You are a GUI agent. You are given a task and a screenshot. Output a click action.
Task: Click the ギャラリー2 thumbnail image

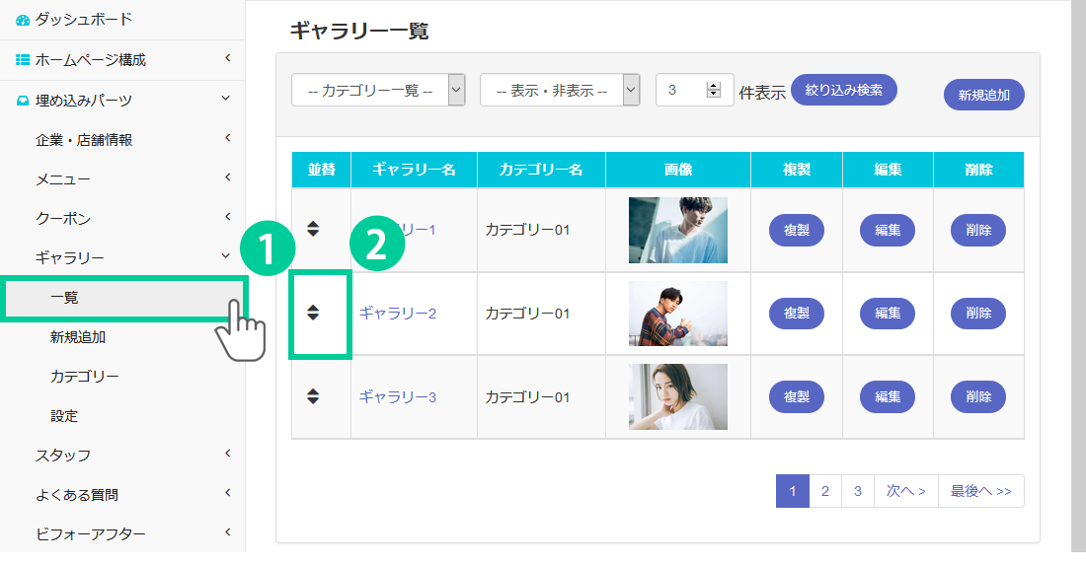pos(678,314)
